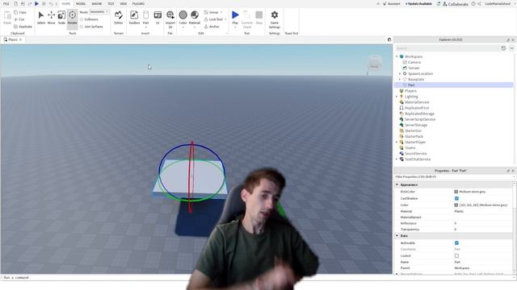The image size is (517, 290).
Task: Click the Filter Properties field
Action: [454, 177]
